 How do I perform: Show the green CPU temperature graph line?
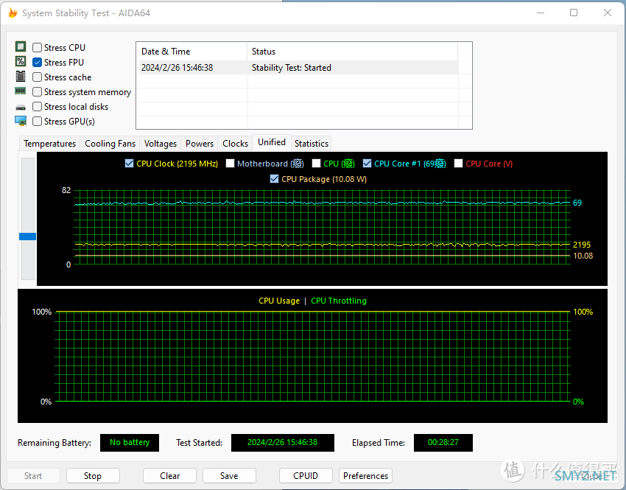(x=316, y=164)
